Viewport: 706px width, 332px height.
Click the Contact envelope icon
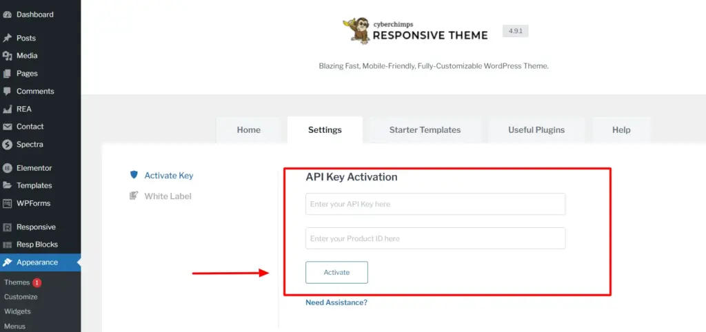coord(7,127)
